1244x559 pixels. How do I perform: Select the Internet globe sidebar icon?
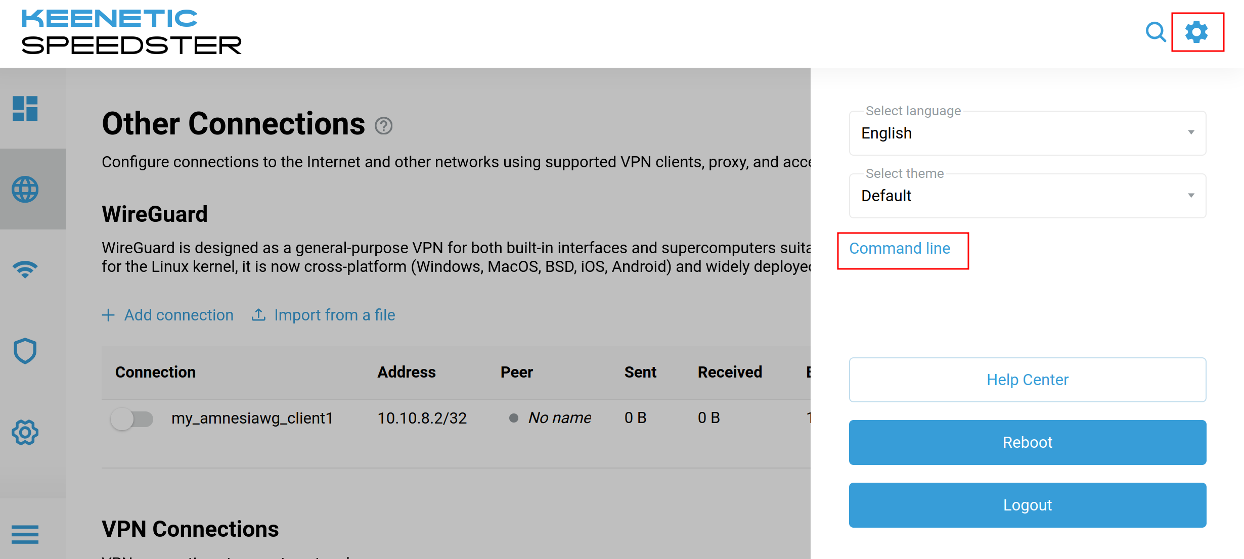25,189
